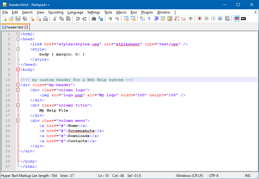Collapse the body element fold
The height and width of the screenshot is (179, 259).
[x=18, y=69]
